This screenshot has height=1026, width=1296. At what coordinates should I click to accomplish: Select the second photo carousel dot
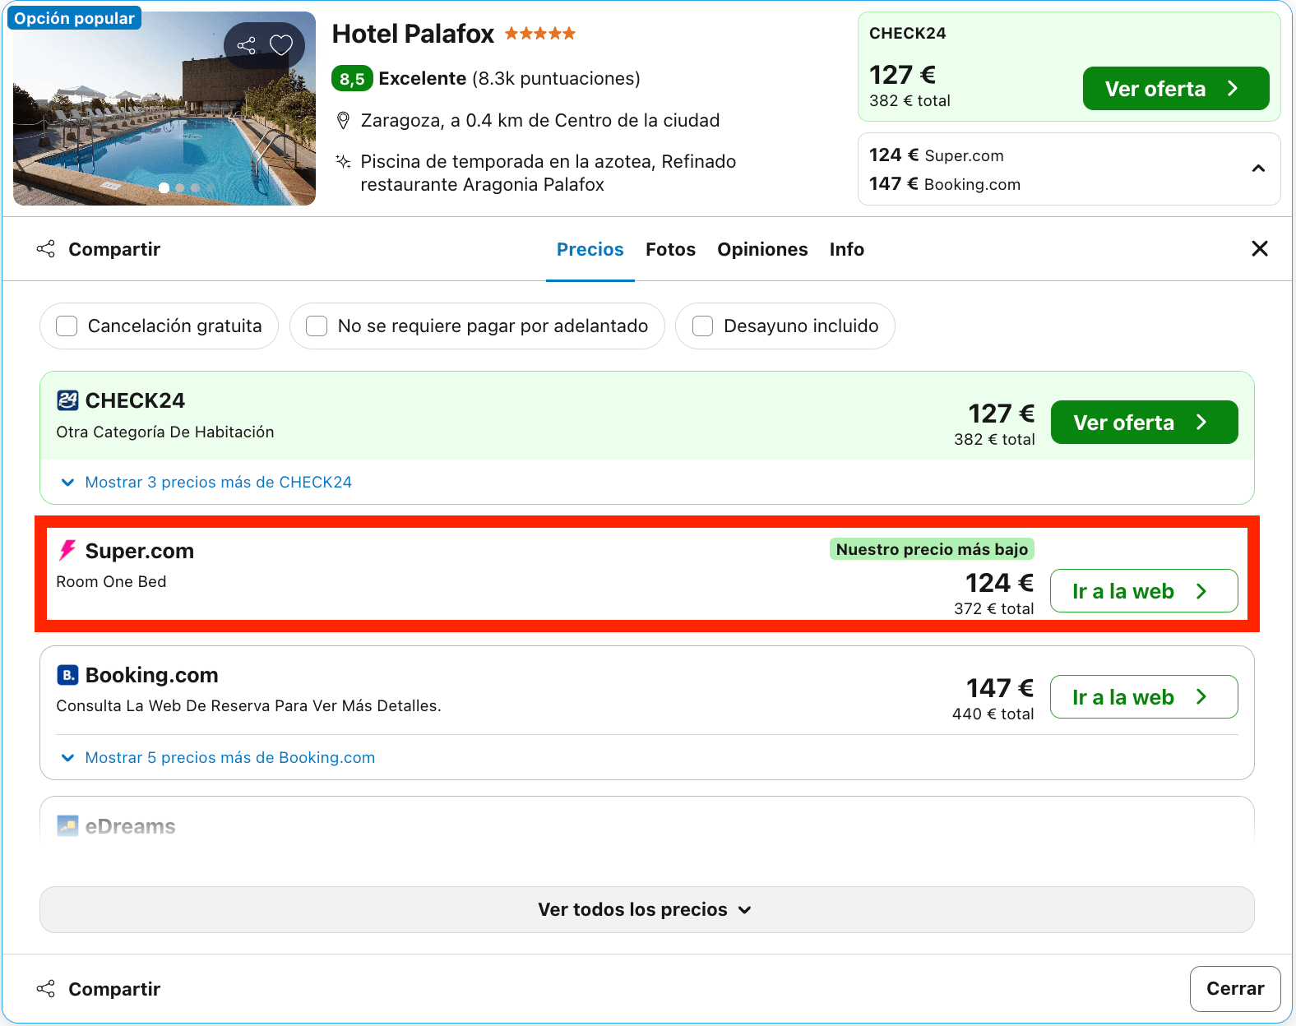[x=180, y=188]
